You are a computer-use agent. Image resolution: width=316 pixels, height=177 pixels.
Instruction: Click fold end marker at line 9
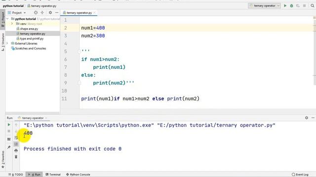79,83
